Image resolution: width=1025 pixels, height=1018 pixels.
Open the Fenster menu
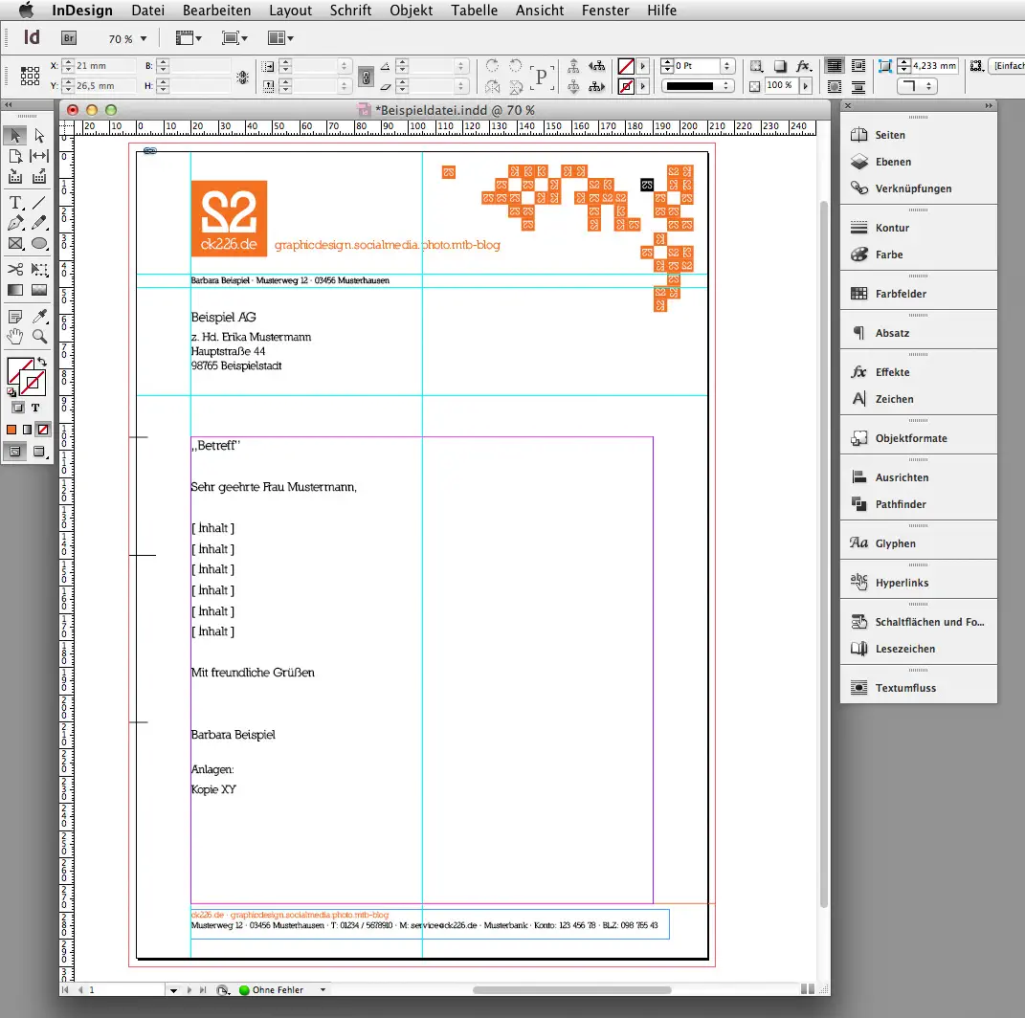click(605, 11)
